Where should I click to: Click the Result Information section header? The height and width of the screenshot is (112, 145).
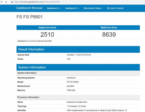tap(78, 49)
